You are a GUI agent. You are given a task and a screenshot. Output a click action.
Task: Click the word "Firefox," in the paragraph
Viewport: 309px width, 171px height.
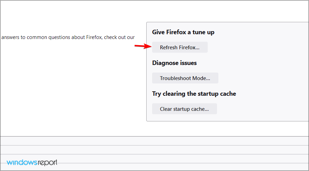pyautogui.click(x=94, y=37)
